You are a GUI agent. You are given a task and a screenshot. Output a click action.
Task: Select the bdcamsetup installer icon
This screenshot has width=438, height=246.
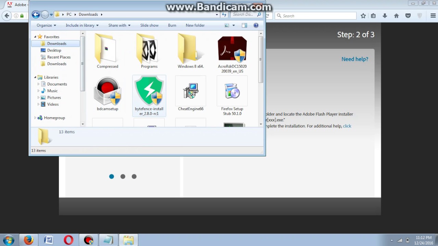(x=107, y=94)
